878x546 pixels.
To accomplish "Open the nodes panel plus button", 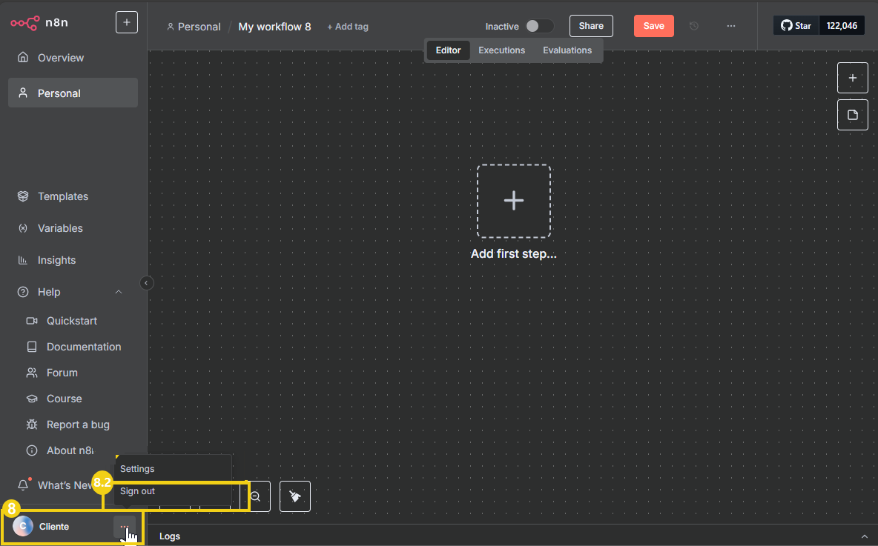I will click(x=852, y=78).
